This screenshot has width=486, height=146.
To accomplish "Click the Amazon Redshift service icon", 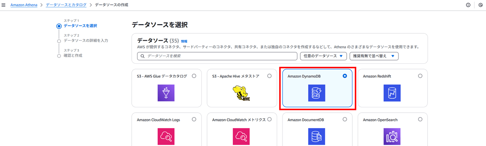I will tap(392, 93).
